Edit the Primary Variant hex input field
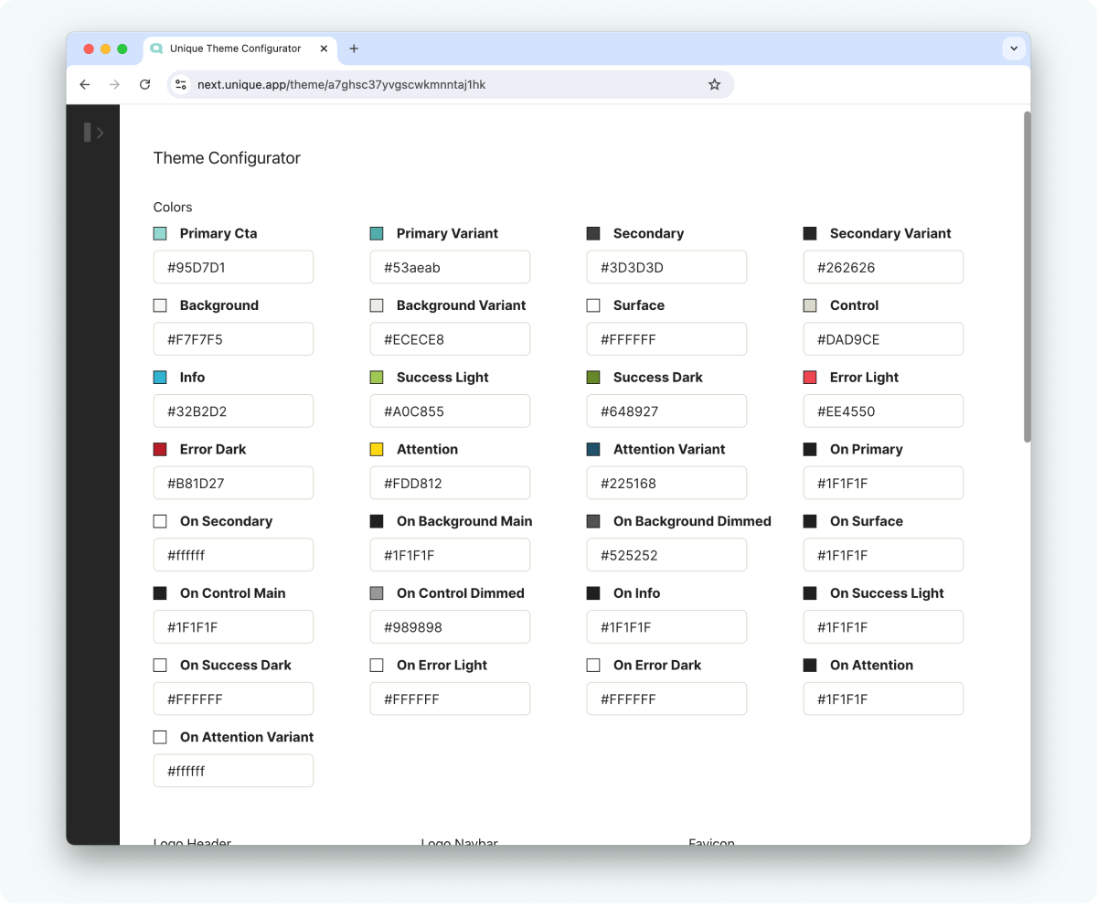This screenshot has width=1097, height=907. click(450, 268)
